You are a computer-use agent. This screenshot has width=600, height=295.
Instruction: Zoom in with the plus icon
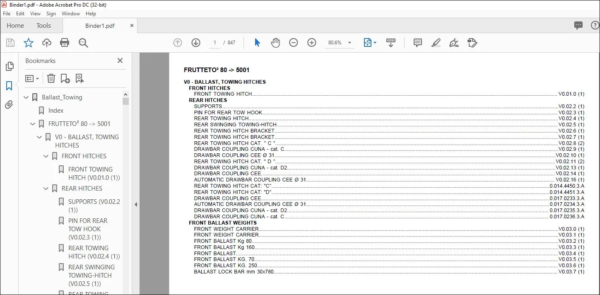point(312,43)
